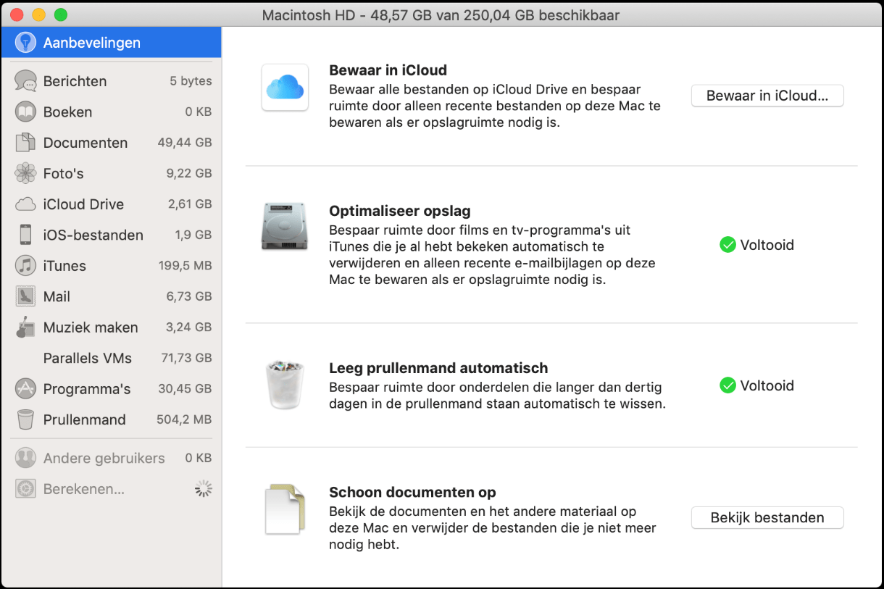
Task: Click the Andere gebruikers people icon
Action: (x=25, y=458)
